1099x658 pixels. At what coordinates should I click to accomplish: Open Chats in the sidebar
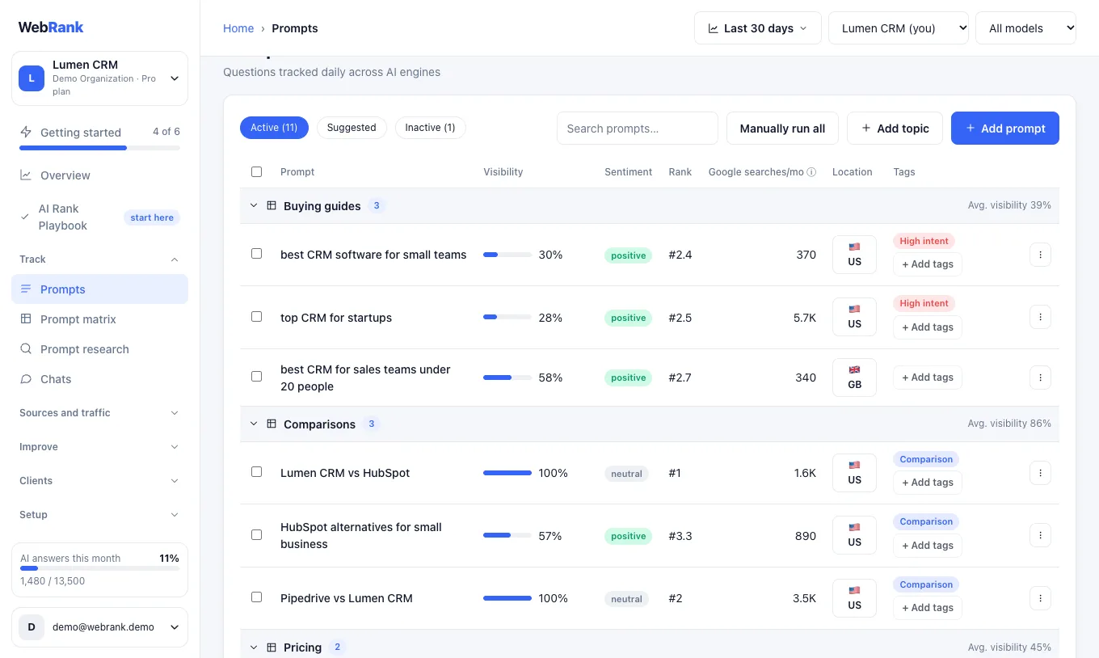(x=99, y=379)
